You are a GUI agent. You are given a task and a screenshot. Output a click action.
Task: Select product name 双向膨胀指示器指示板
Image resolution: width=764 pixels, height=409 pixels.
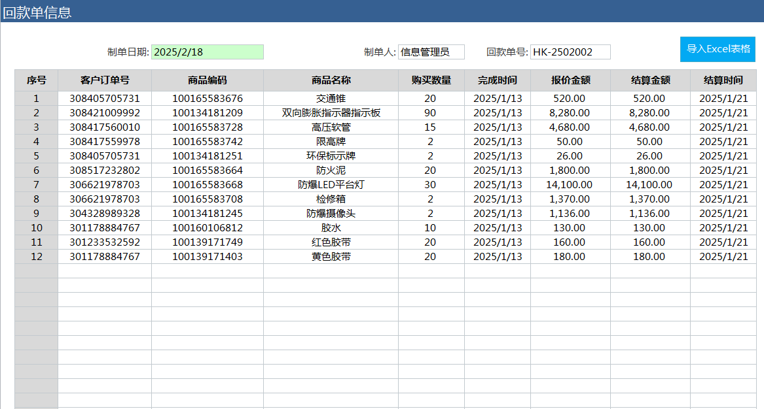click(x=331, y=113)
